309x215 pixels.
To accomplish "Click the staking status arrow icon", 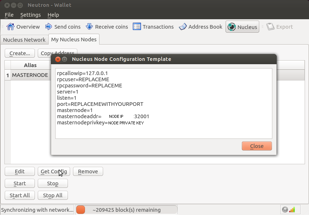I will (285, 210).
